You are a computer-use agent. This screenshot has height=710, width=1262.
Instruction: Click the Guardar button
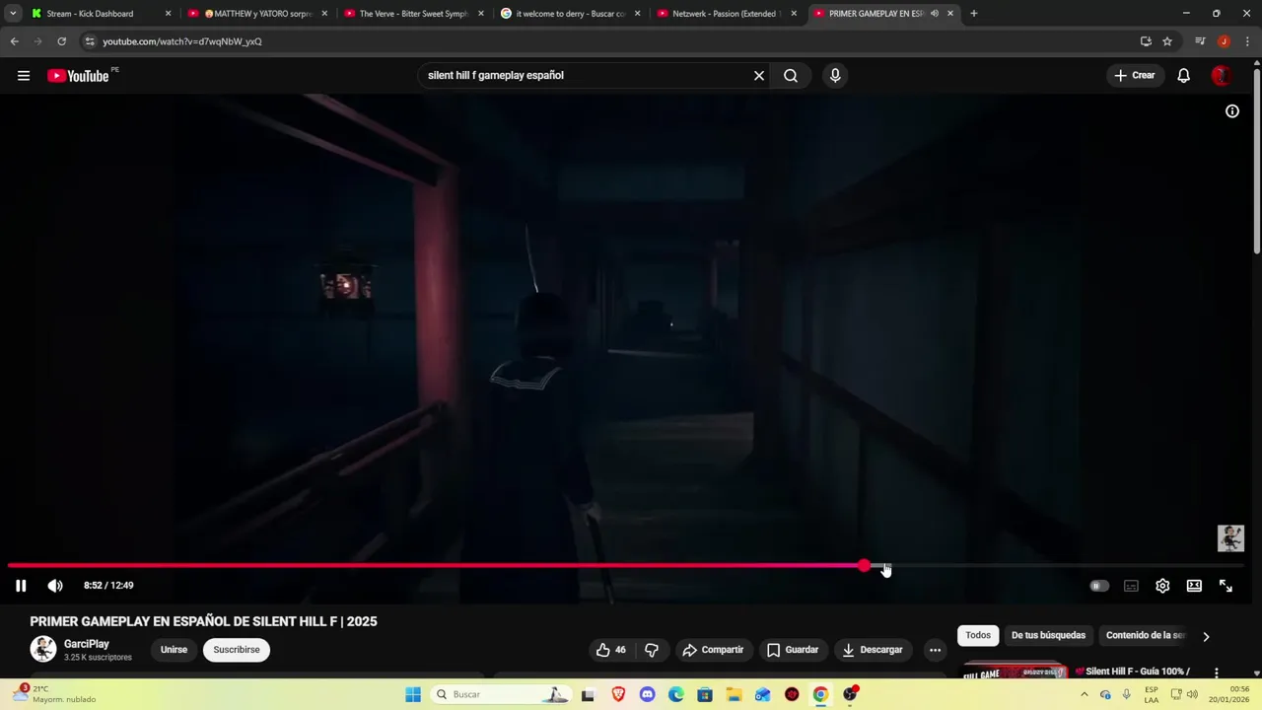tap(793, 650)
